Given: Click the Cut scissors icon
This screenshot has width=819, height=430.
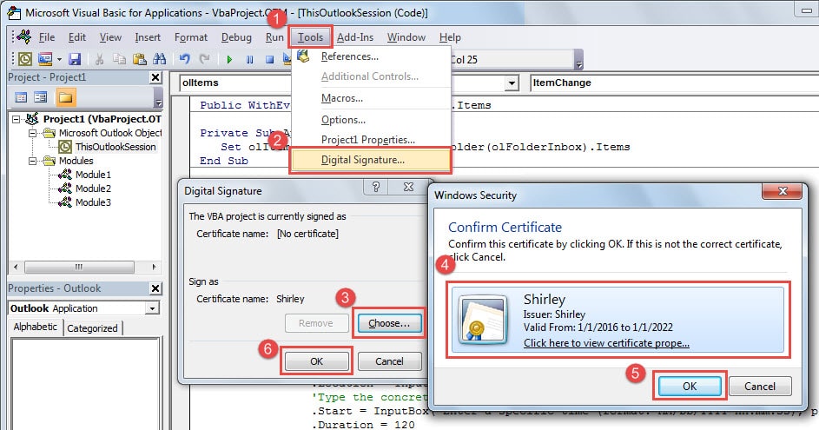Looking at the screenshot, I should 99,59.
